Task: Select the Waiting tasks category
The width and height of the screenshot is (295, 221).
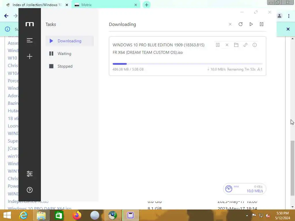Action: pos(70,54)
